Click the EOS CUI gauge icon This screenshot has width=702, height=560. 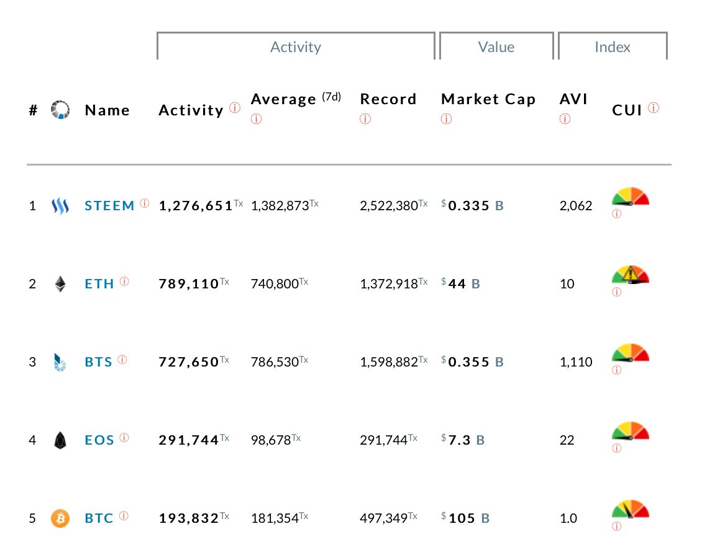tap(631, 431)
